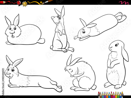Viewport: 131px width, 98px height.
Task: Click the smiling sun icon
Action: click(x=25, y=4)
